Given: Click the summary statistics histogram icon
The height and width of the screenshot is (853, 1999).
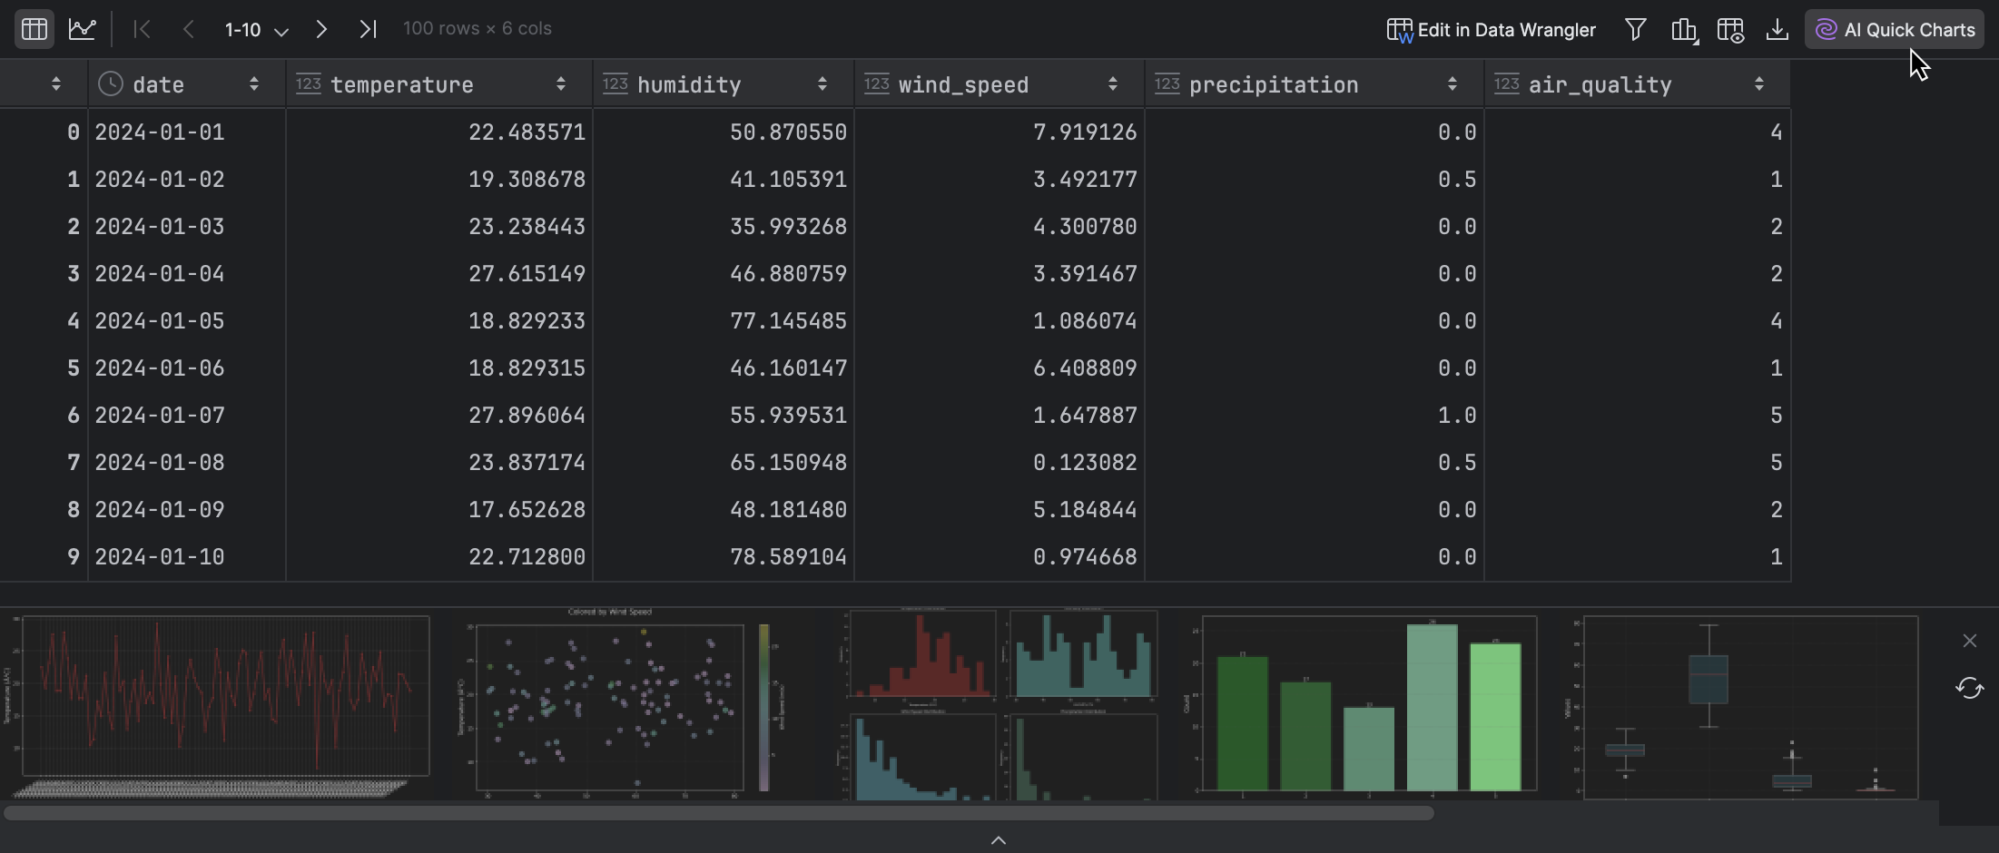Looking at the screenshot, I should [1685, 28].
